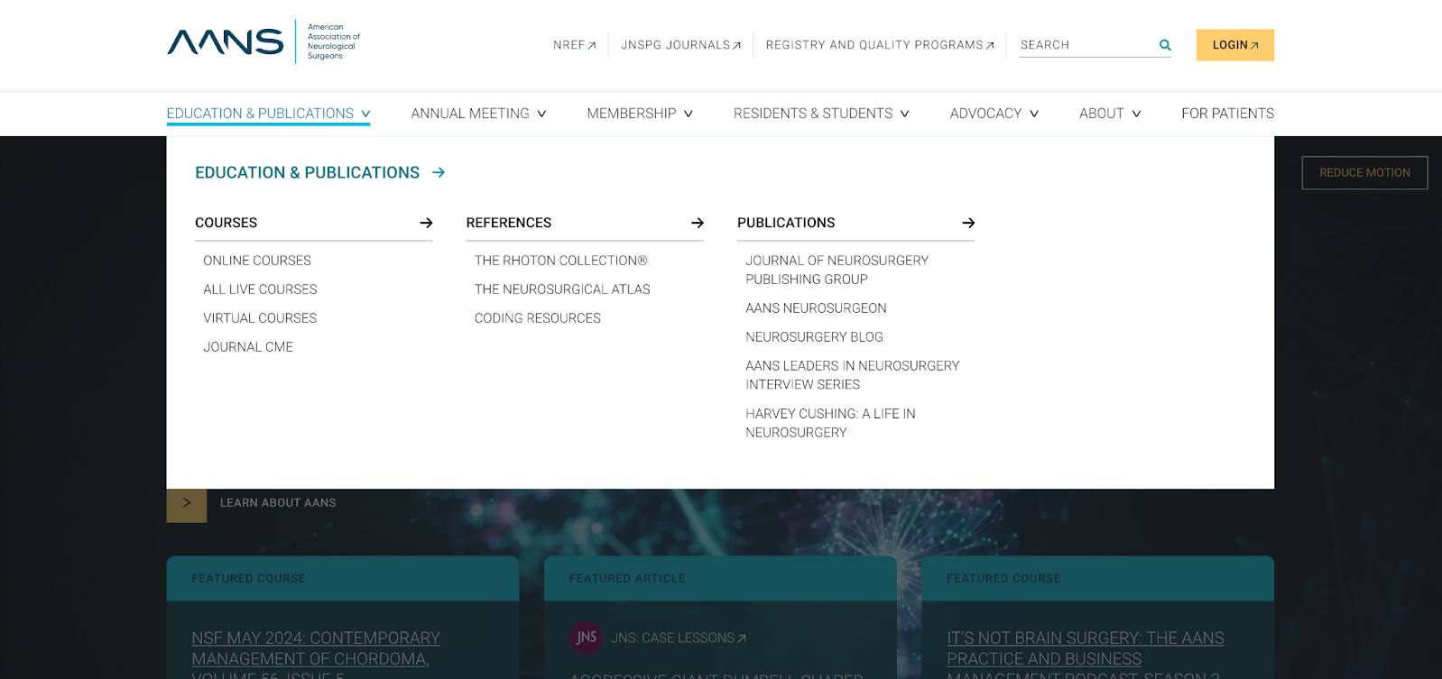Open Journal of Neurosurgery Publishing Group
The image size is (1442, 679).
(x=837, y=270)
